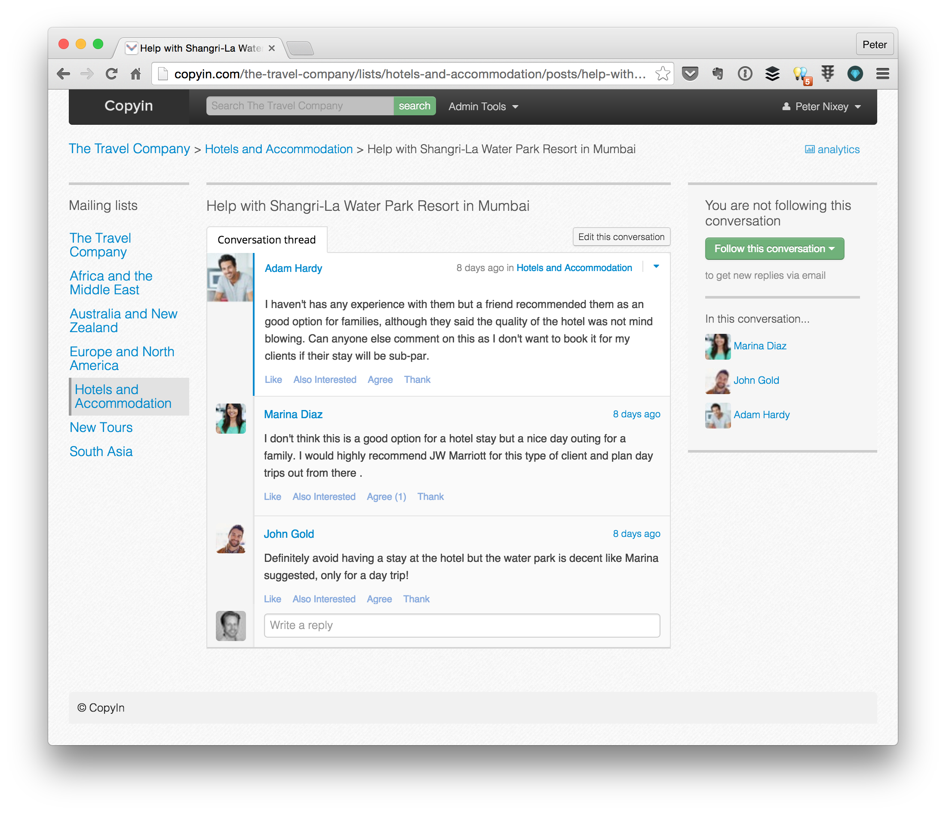The height and width of the screenshot is (814, 946).
Task: Click into the Write a reply field
Action: coord(461,626)
